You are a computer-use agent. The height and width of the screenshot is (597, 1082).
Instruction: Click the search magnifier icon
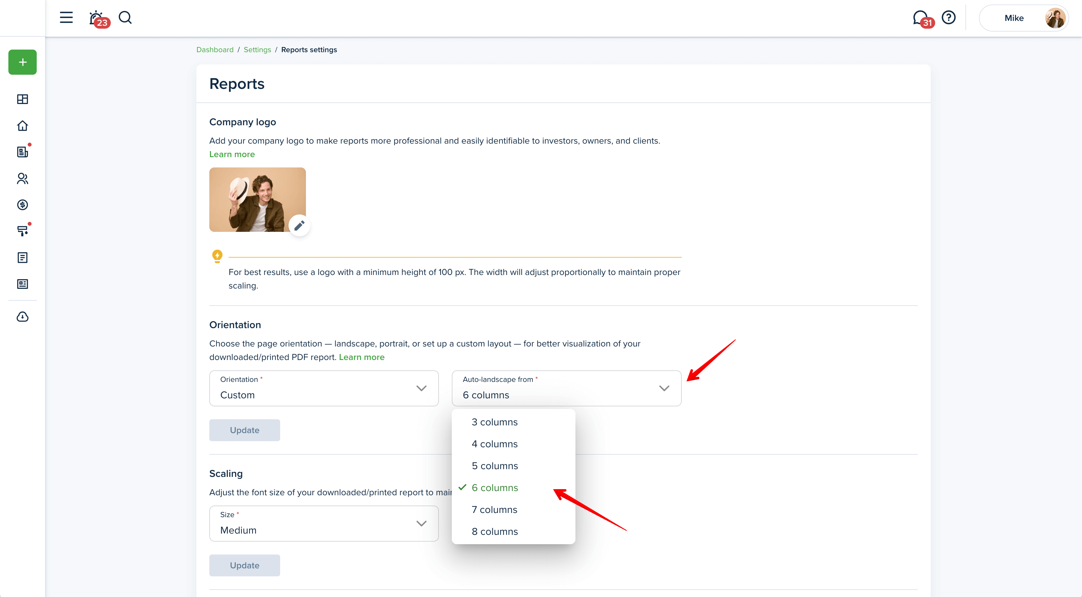[125, 18]
